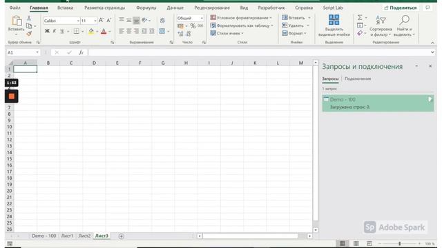Screen dimensions: 442x248
Task: Open Сортировка и фильтр
Action: pyautogui.click(x=381, y=26)
